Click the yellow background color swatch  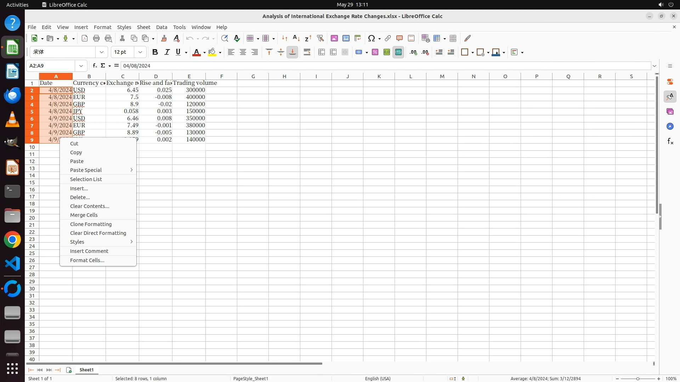(x=212, y=52)
